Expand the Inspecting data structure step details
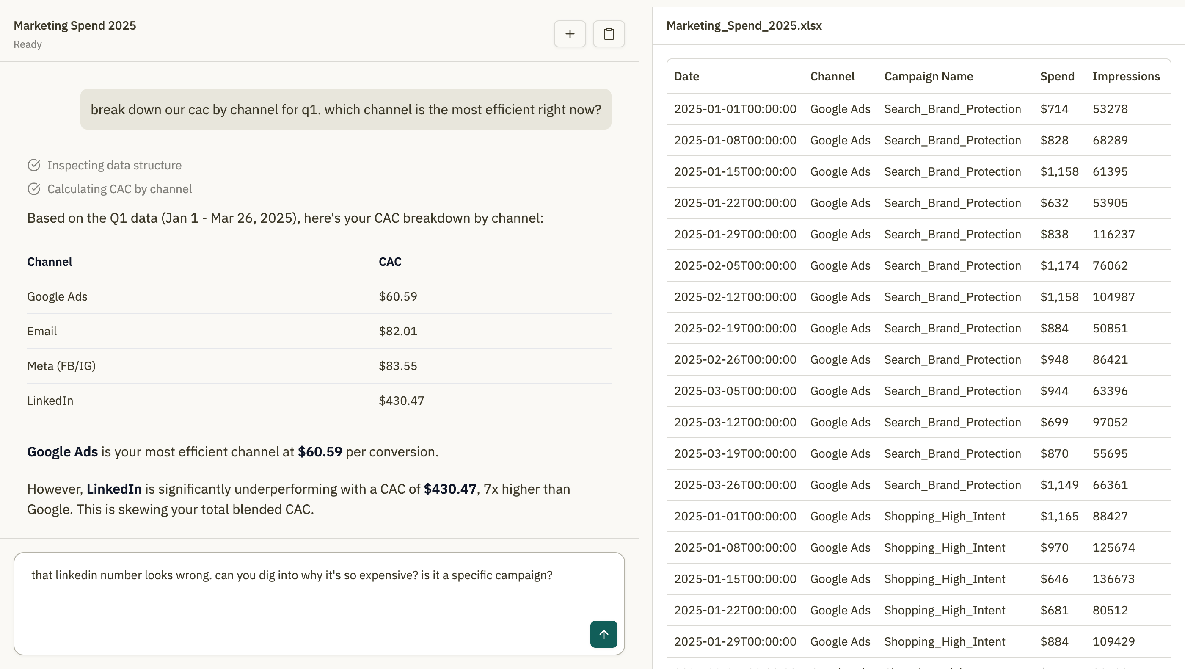 [113, 165]
